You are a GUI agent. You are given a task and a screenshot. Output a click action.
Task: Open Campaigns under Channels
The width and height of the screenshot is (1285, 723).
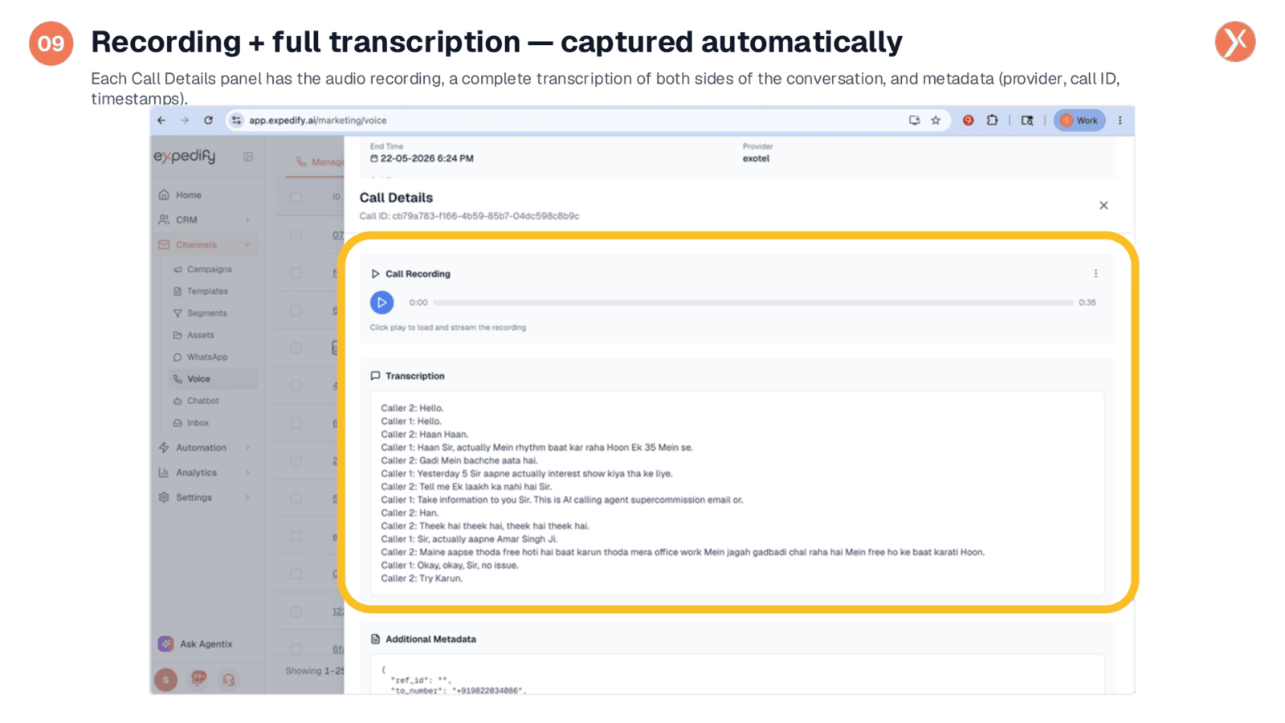click(x=209, y=270)
